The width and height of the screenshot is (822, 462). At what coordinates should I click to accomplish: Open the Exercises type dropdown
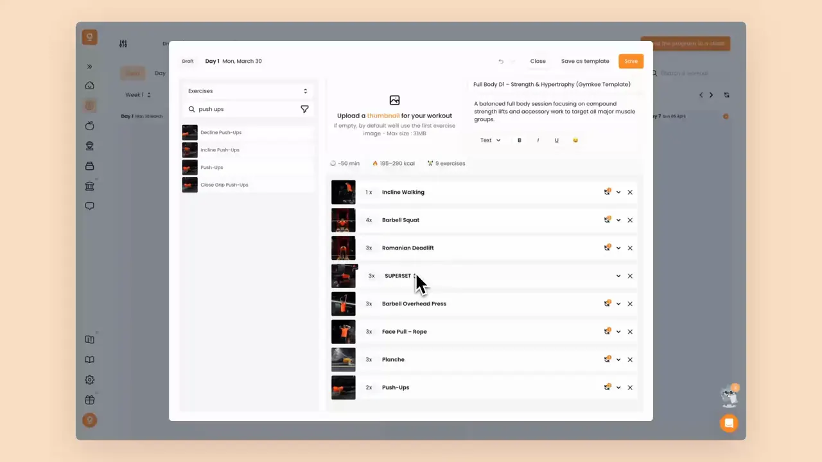coord(248,91)
